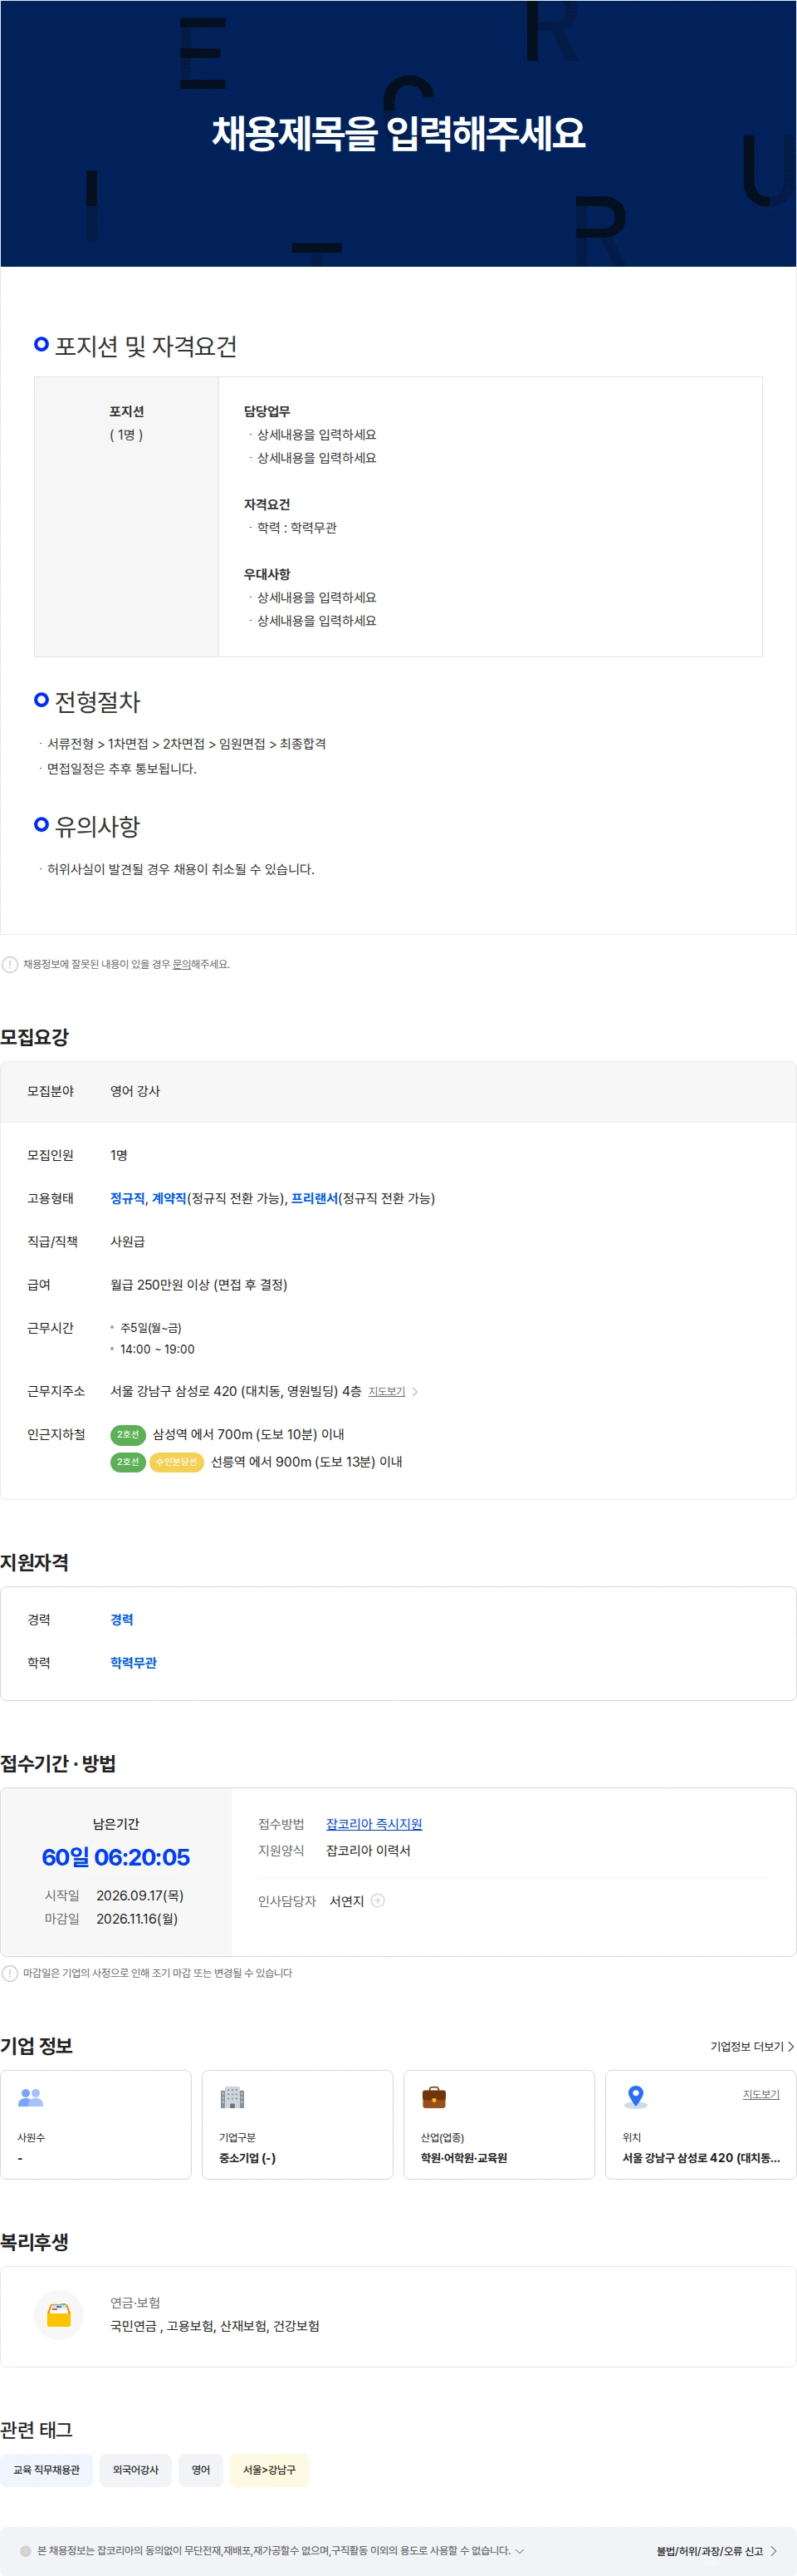Image resolution: width=797 pixels, height=2576 pixels.
Task: Click the 14:00 ~ 19:00 working hours
Action: pos(157,1349)
